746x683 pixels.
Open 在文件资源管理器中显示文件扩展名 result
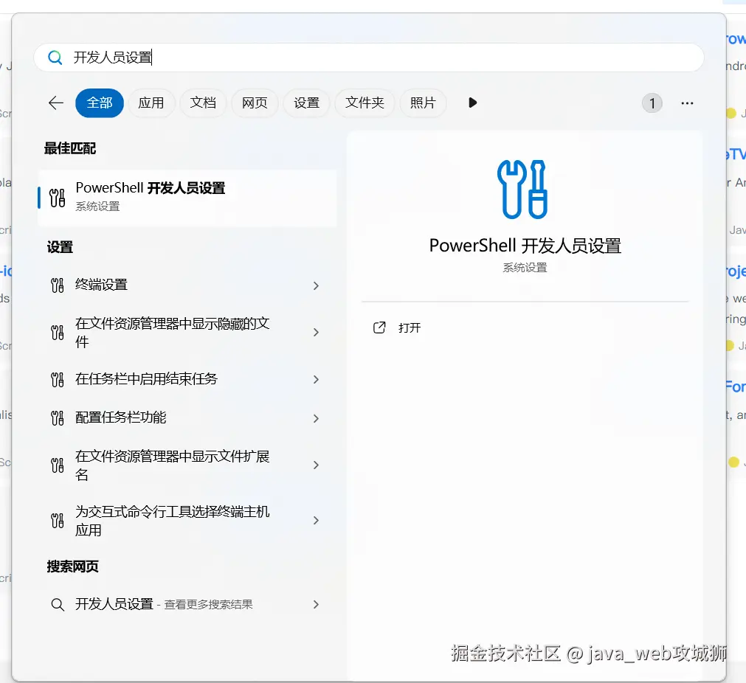point(187,465)
